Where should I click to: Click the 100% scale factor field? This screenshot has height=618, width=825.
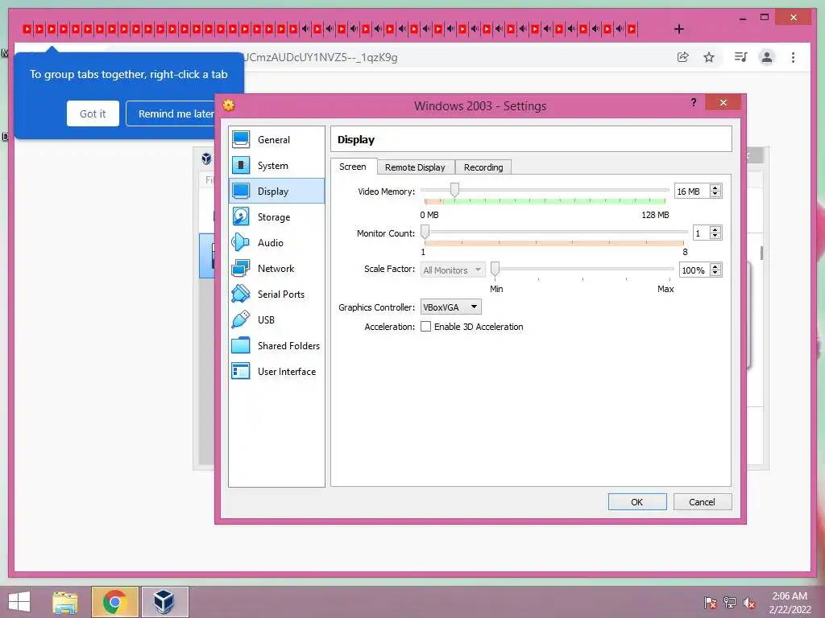pyautogui.click(x=694, y=270)
